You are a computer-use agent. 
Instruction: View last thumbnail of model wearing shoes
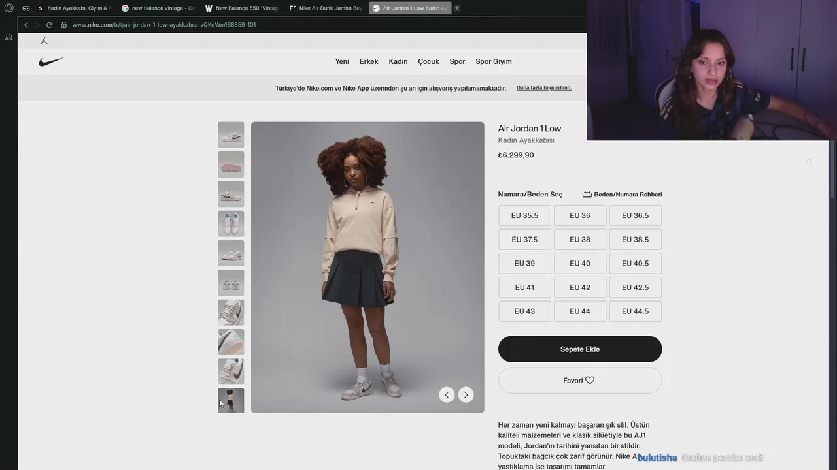(231, 401)
